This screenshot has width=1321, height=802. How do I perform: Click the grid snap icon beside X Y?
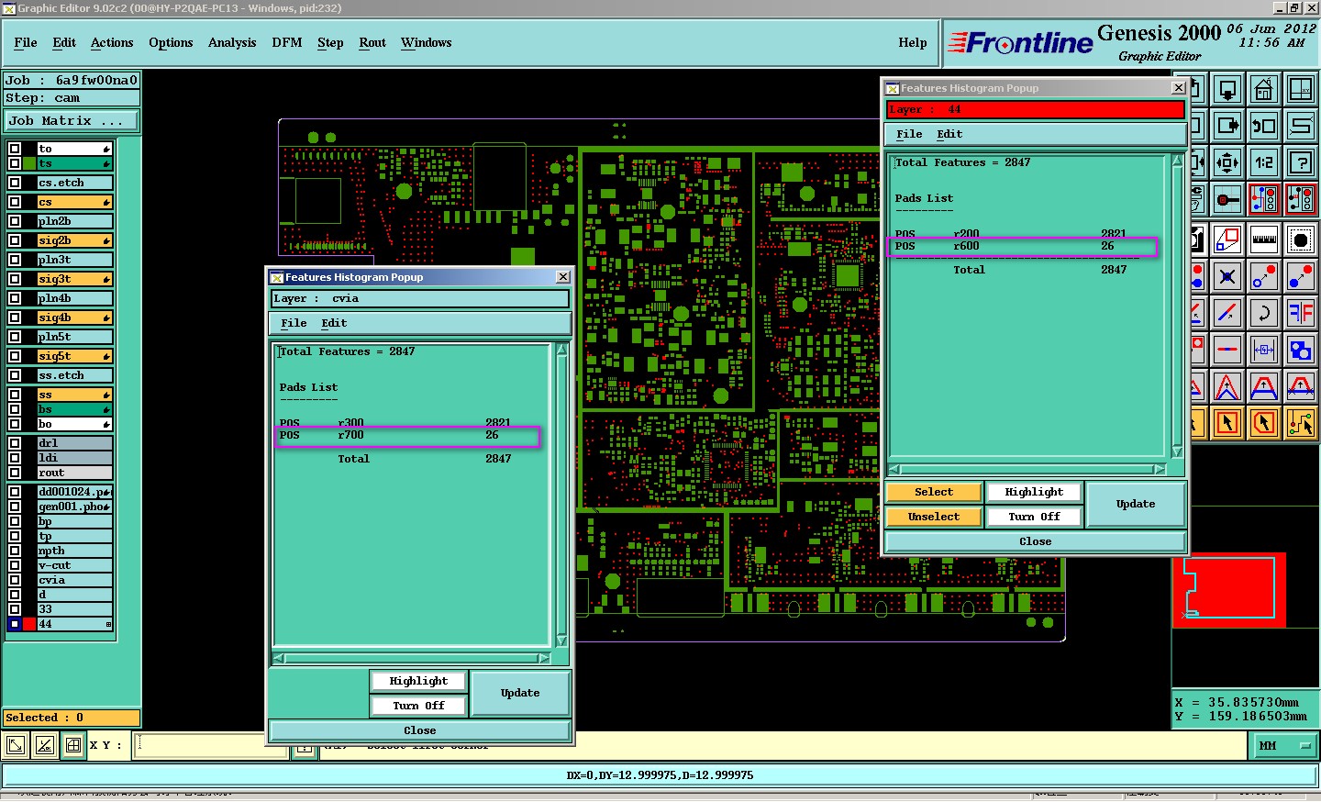(73, 745)
